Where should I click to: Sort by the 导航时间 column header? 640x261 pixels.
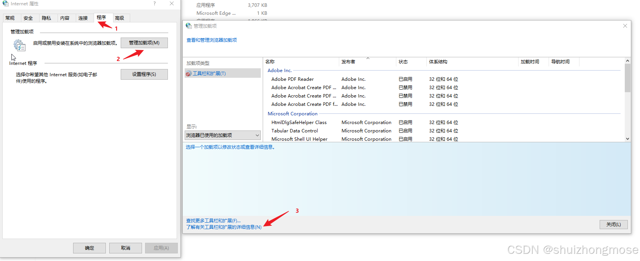(564, 62)
